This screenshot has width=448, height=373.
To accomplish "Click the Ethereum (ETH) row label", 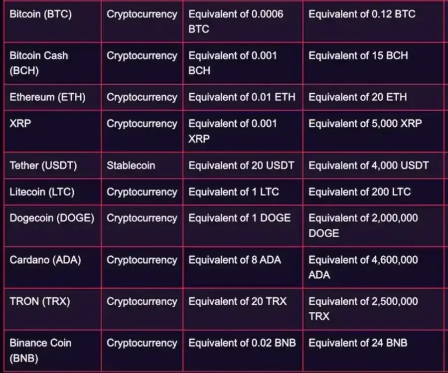I will click(53, 97).
